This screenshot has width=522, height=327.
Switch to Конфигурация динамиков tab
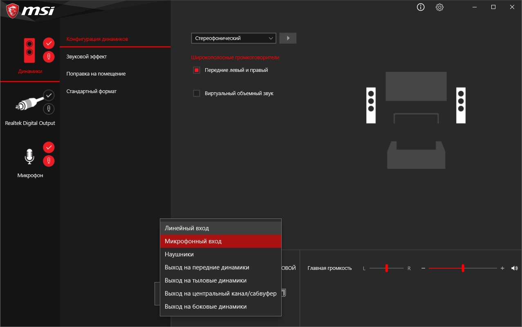click(97, 39)
